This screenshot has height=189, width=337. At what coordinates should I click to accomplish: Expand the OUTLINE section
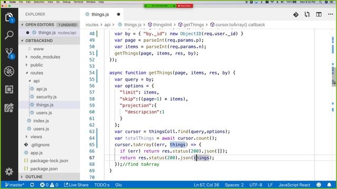[x=49, y=177]
